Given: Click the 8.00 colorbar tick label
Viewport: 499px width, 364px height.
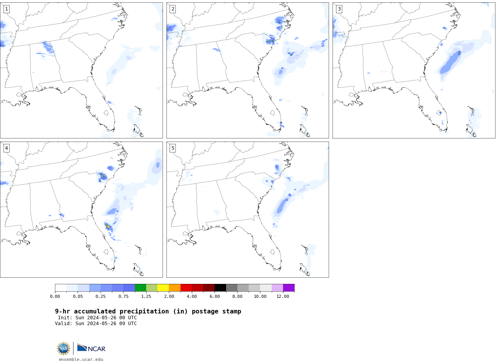Looking at the screenshot, I should [x=237, y=296].
